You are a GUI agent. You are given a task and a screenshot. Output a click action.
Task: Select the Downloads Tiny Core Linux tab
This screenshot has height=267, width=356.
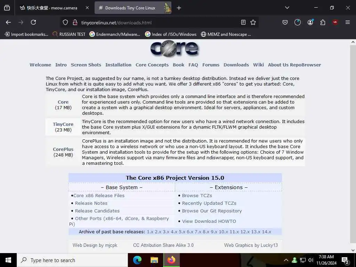click(133, 8)
